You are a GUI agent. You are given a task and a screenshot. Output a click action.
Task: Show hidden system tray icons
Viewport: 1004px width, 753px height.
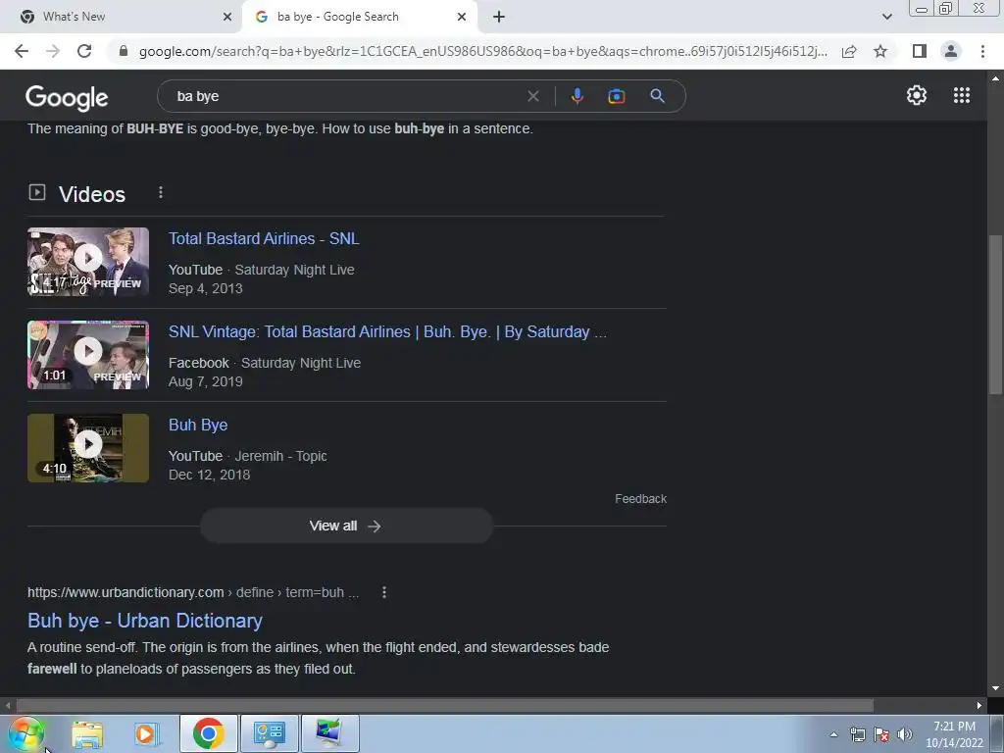tap(833, 734)
